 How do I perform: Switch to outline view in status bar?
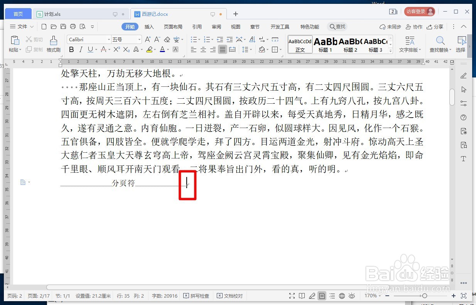[x=332, y=295]
